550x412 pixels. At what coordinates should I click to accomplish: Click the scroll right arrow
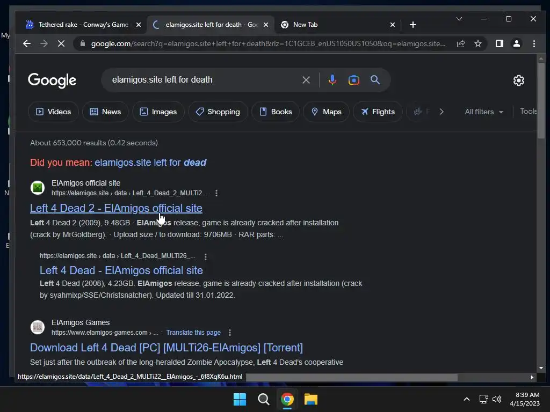tap(532, 377)
